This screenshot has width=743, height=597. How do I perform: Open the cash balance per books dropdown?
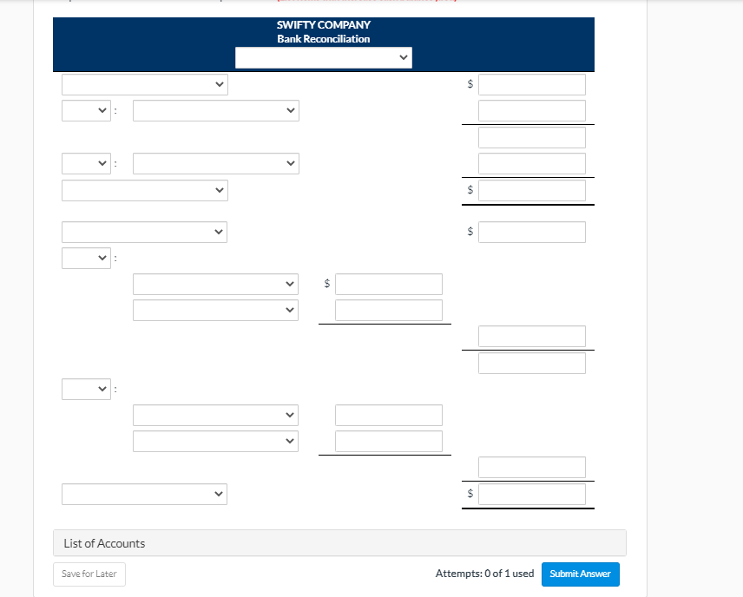pos(144,232)
